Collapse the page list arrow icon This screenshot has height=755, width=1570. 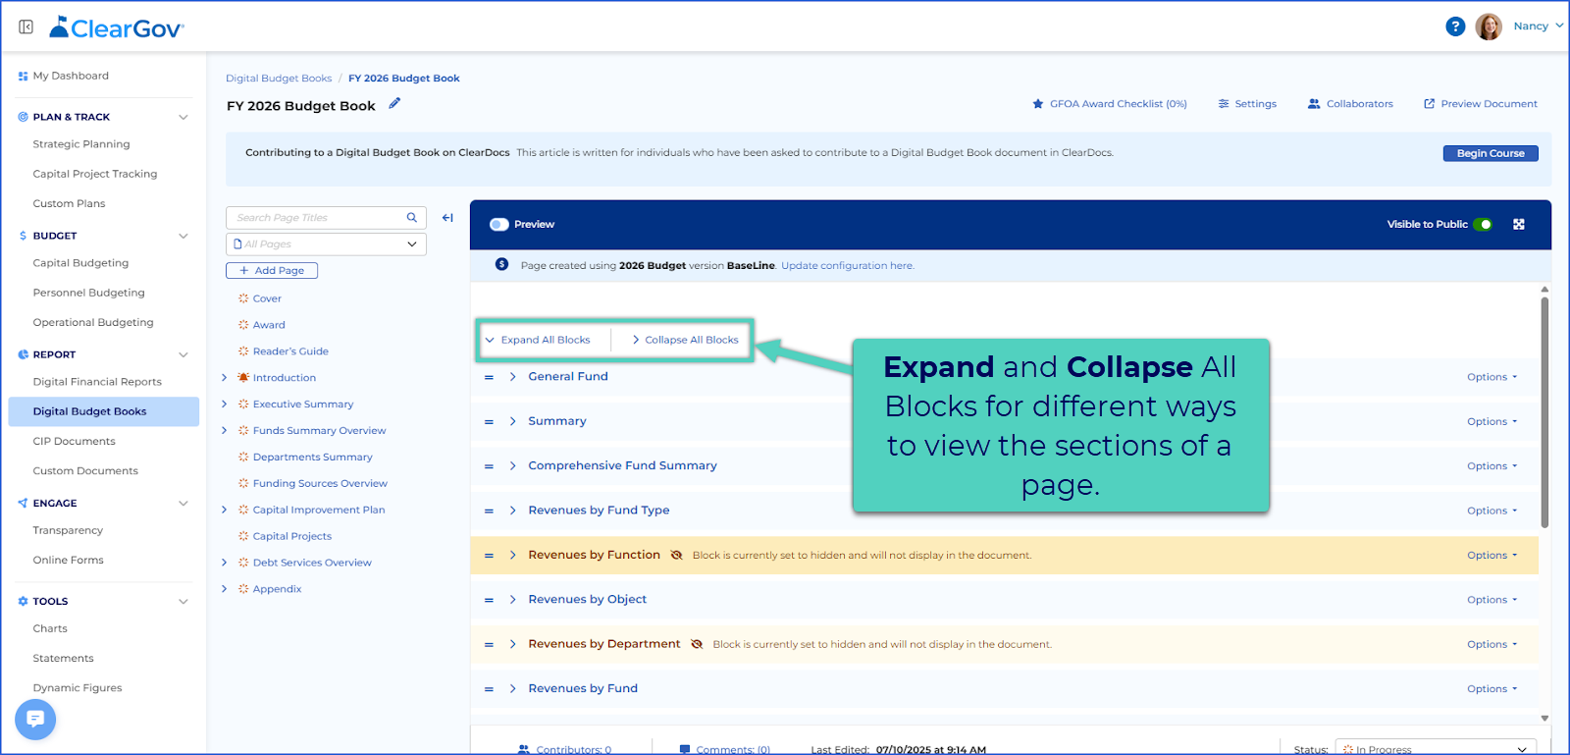(447, 218)
